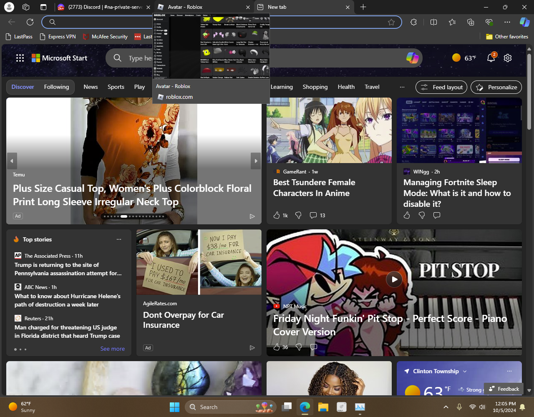This screenshot has height=417, width=534.
Task: Open the Sports category
Action: [116, 87]
